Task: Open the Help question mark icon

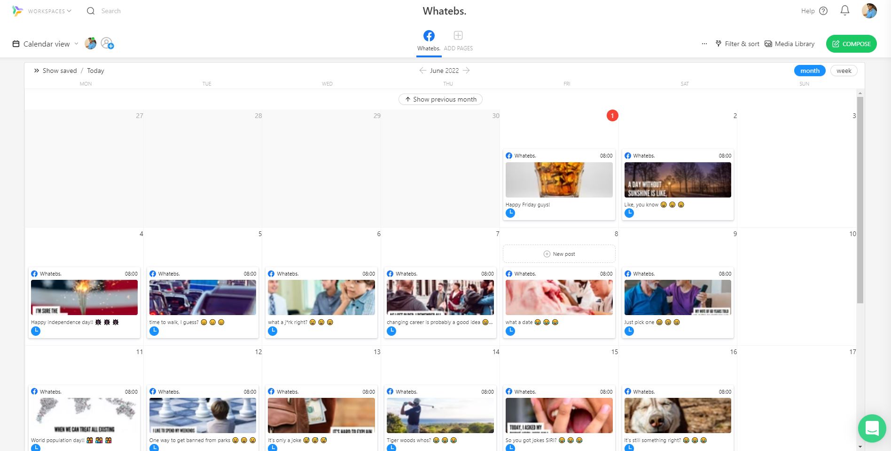Action: (x=823, y=11)
